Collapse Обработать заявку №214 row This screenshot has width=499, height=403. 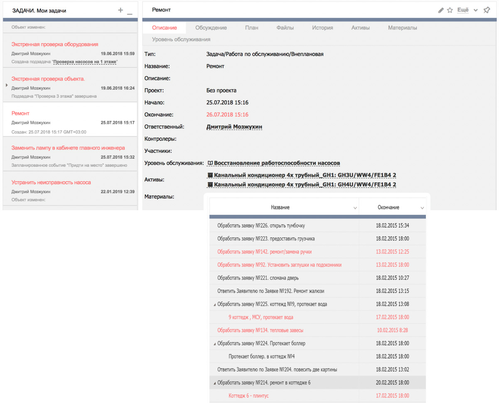pyautogui.click(x=214, y=383)
